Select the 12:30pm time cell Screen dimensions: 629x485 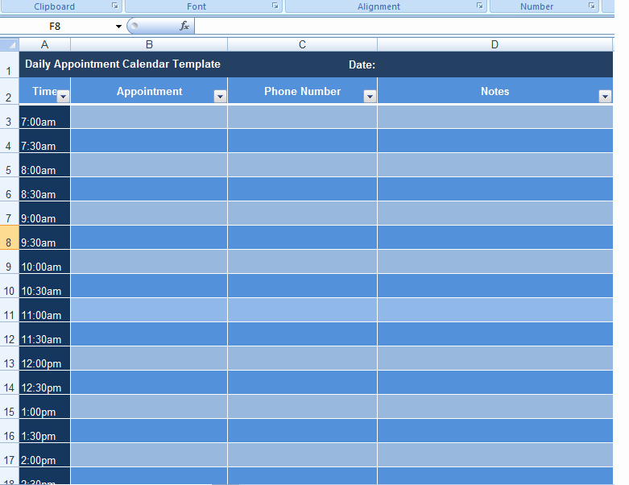click(45, 383)
